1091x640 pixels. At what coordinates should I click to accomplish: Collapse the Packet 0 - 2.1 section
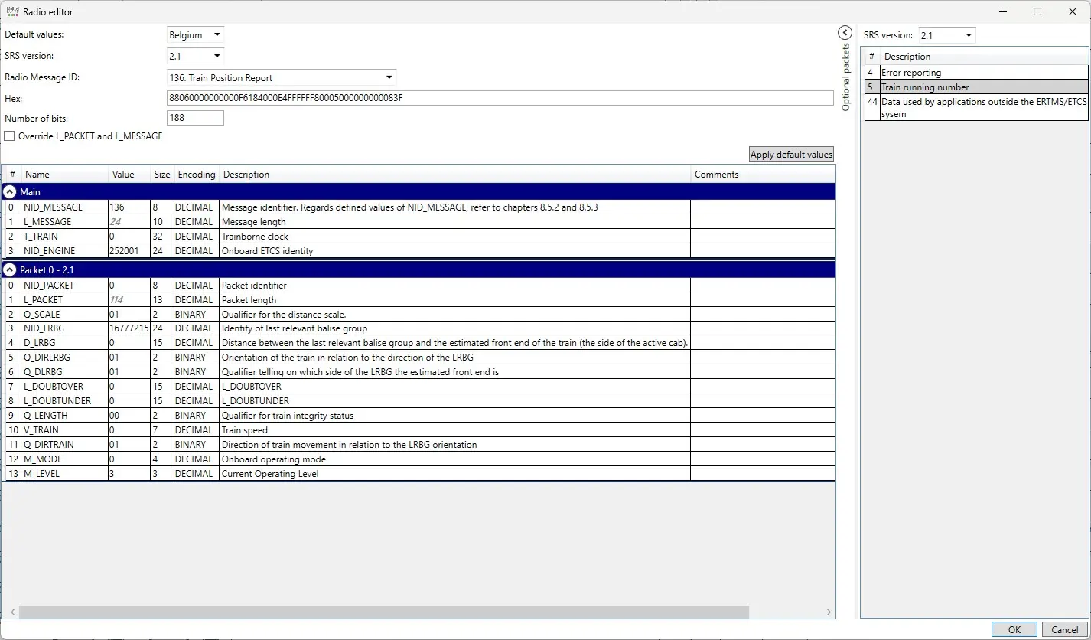10,270
